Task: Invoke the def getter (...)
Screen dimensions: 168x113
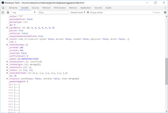Action: tap(17, 99)
